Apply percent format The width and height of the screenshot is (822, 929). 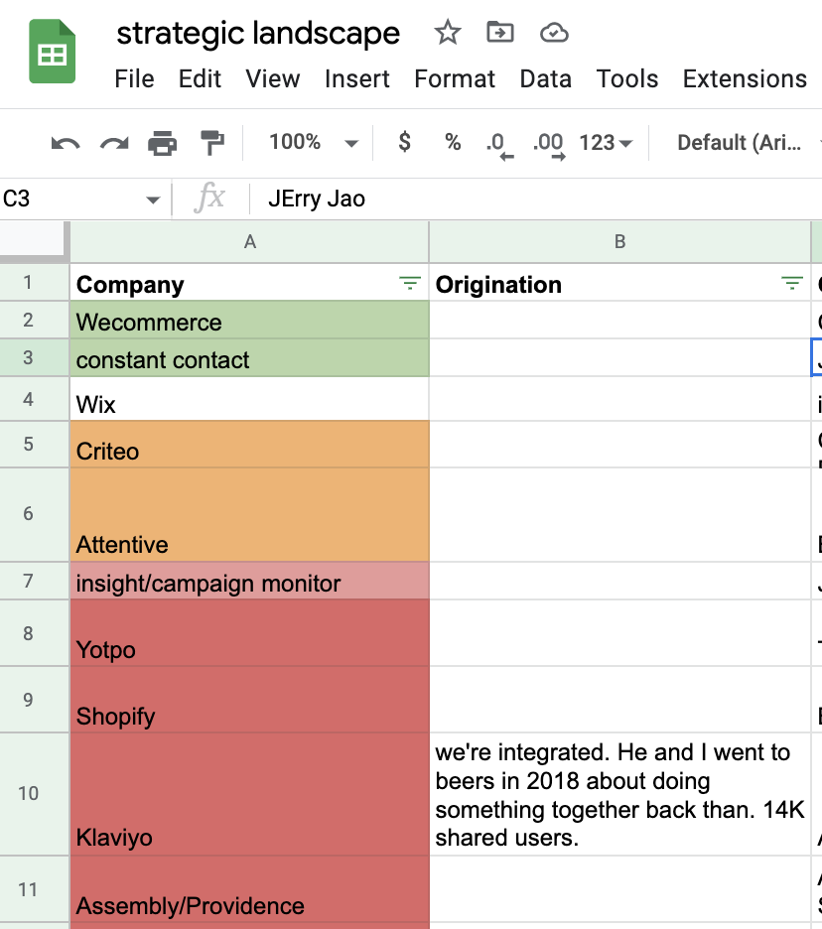click(453, 142)
